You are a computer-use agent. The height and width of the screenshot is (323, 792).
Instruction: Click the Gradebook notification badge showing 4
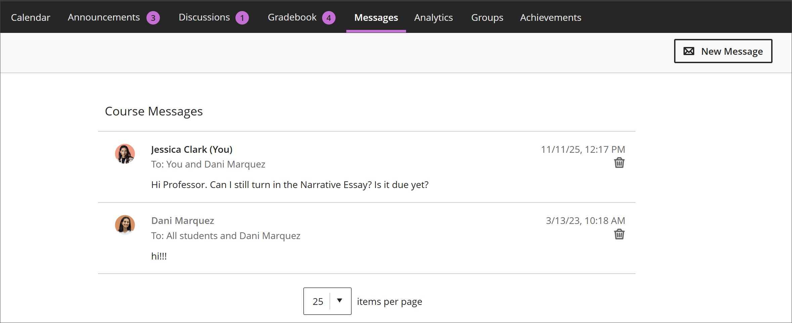328,17
